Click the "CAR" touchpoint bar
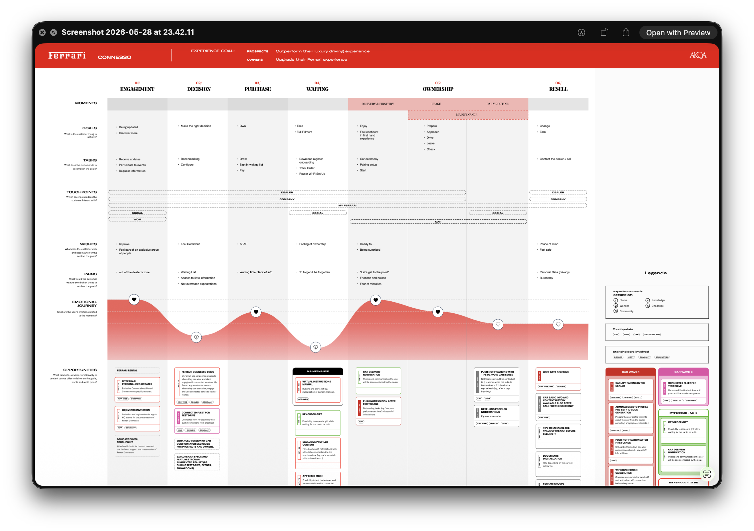This screenshot has width=754, height=531. 438,222
